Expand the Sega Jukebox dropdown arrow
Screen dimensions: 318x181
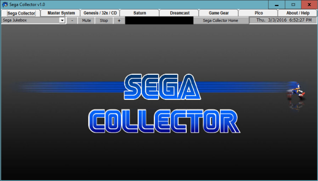(62, 20)
